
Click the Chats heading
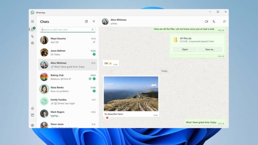point(45,22)
